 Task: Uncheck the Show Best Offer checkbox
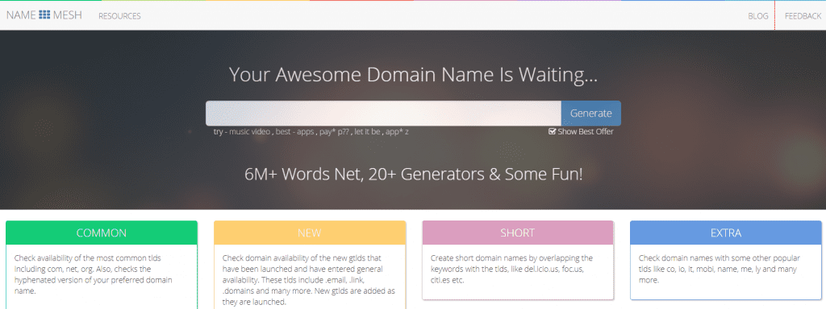click(x=552, y=131)
